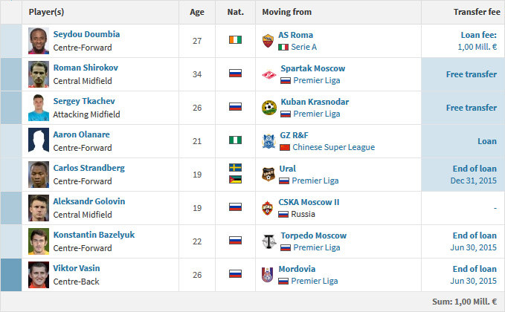Click the GZ R&F club badge
The height and width of the screenshot is (312, 505).
[268, 141]
